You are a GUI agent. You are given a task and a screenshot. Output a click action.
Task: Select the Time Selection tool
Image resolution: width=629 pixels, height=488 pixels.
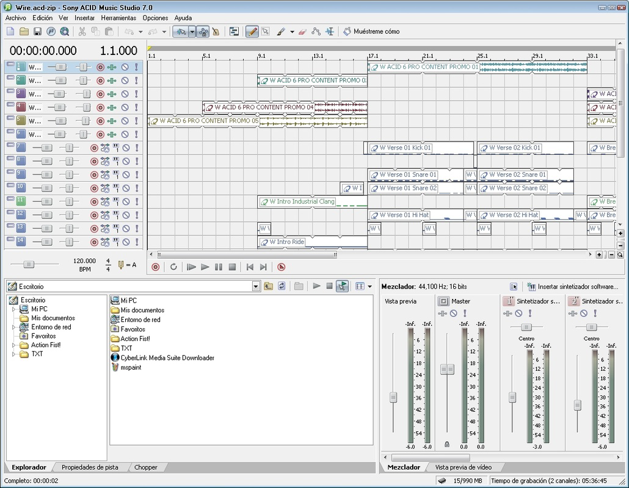click(330, 31)
